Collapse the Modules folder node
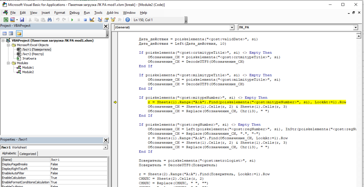The height and width of the screenshot is (187, 364). click(9, 63)
